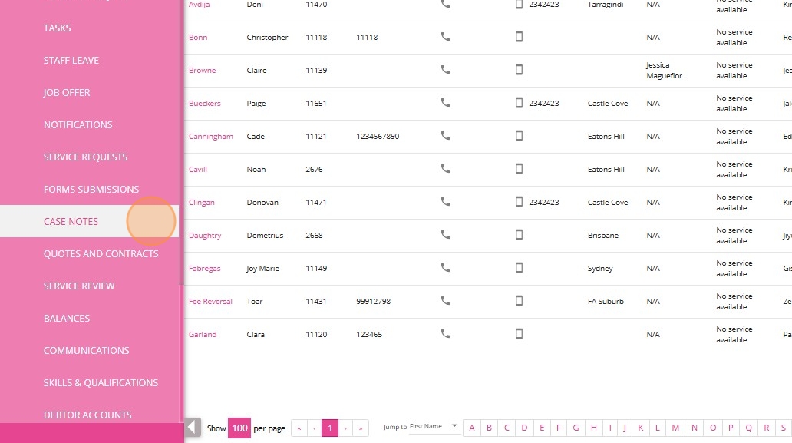
Task: Click the mobile icon in Clingan's row
Action: click(x=519, y=202)
